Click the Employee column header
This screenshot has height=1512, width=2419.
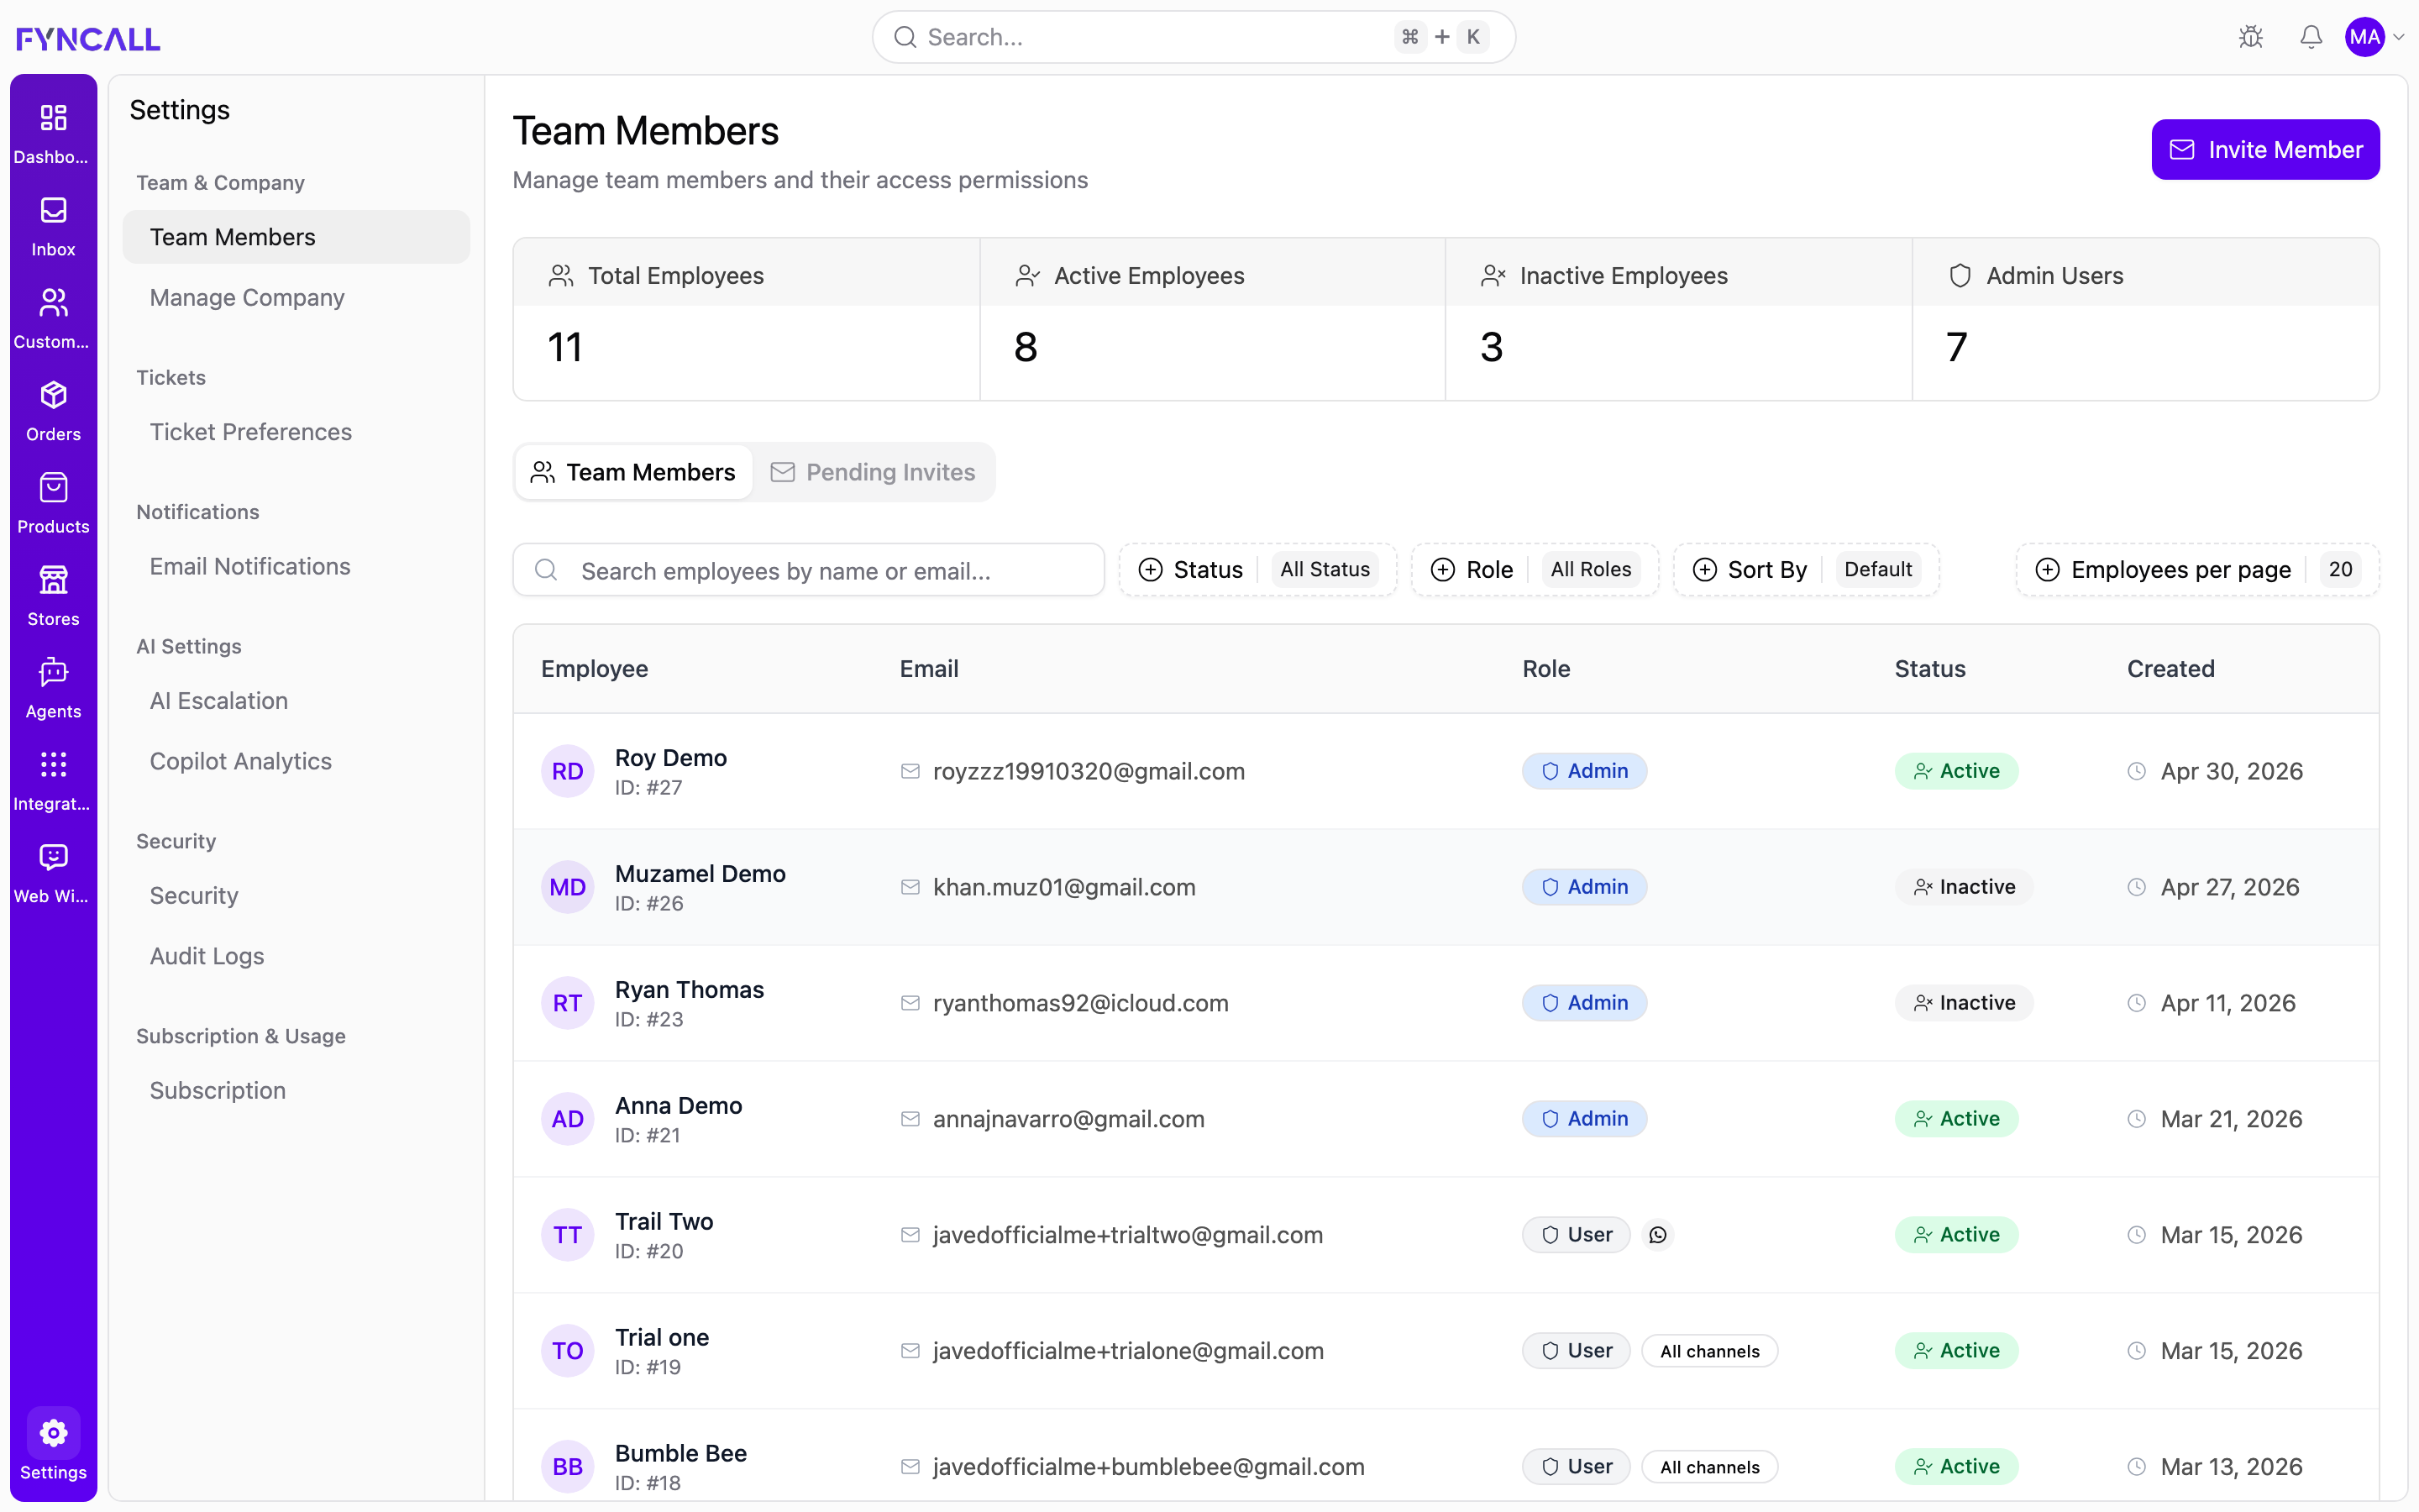[595, 669]
